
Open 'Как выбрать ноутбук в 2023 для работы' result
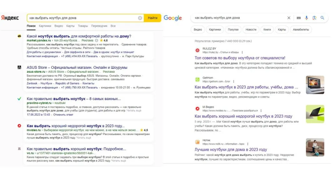246,87
